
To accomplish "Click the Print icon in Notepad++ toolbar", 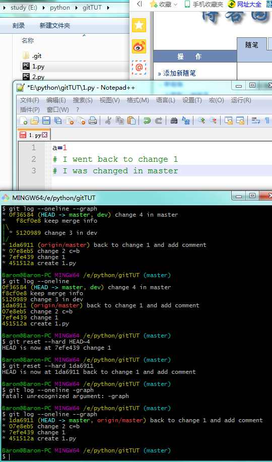I will click(x=93, y=120).
